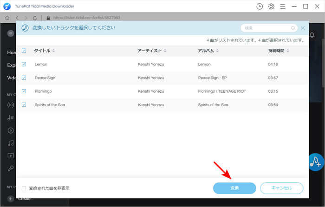Click the TunePat app logo
The height and width of the screenshot is (207, 325).
tap(7, 6)
